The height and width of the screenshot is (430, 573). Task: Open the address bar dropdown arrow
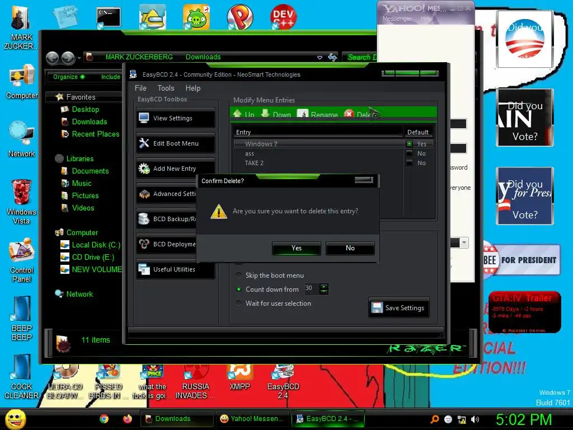(x=320, y=58)
